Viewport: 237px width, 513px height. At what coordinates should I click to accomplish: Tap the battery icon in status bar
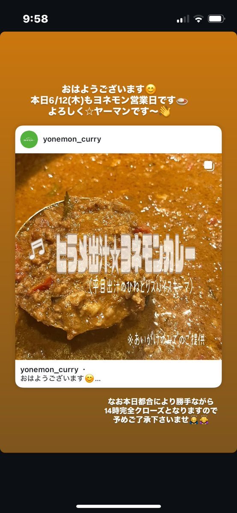coord(216,19)
